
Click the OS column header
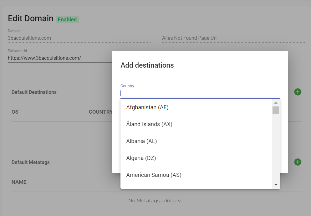coord(15,112)
